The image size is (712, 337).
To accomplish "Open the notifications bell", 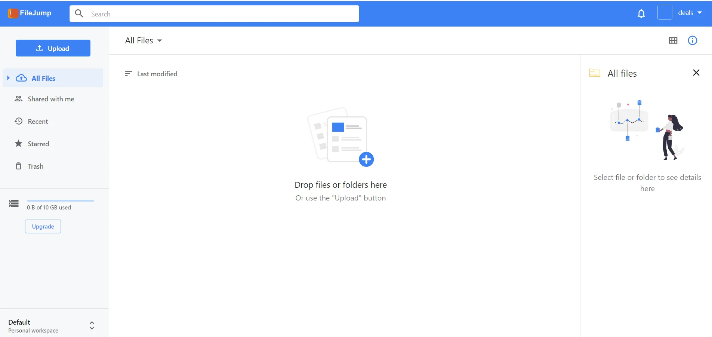I will click(641, 13).
